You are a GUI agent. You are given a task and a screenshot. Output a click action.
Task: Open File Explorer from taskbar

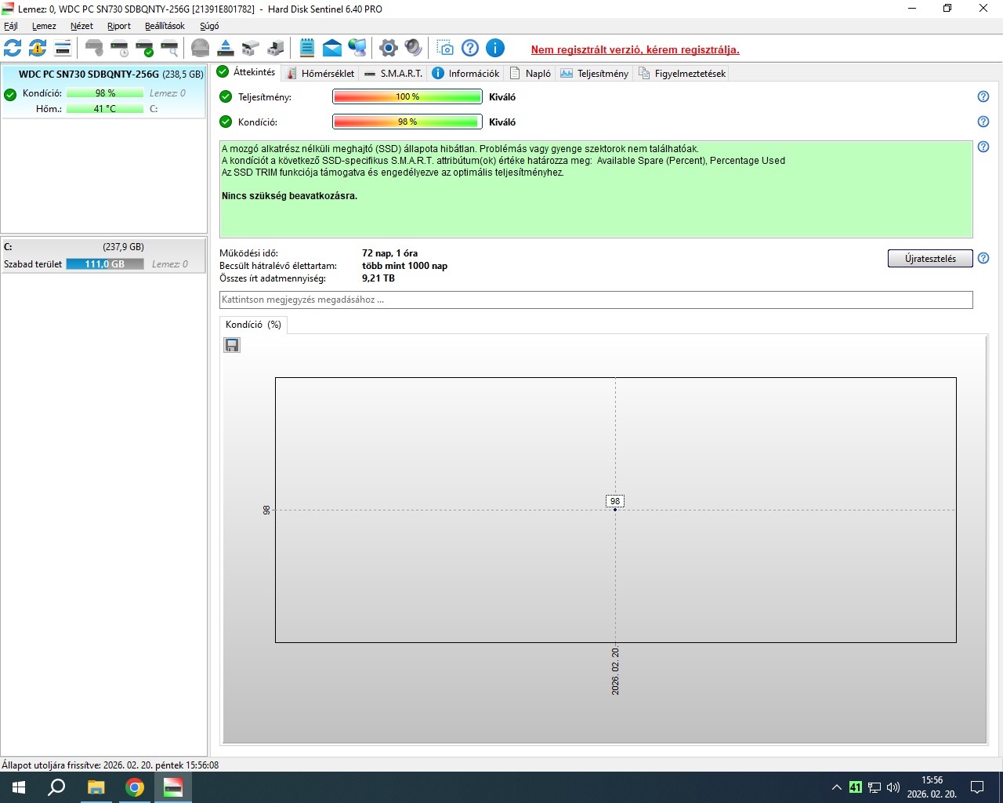[x=96, y=787]
